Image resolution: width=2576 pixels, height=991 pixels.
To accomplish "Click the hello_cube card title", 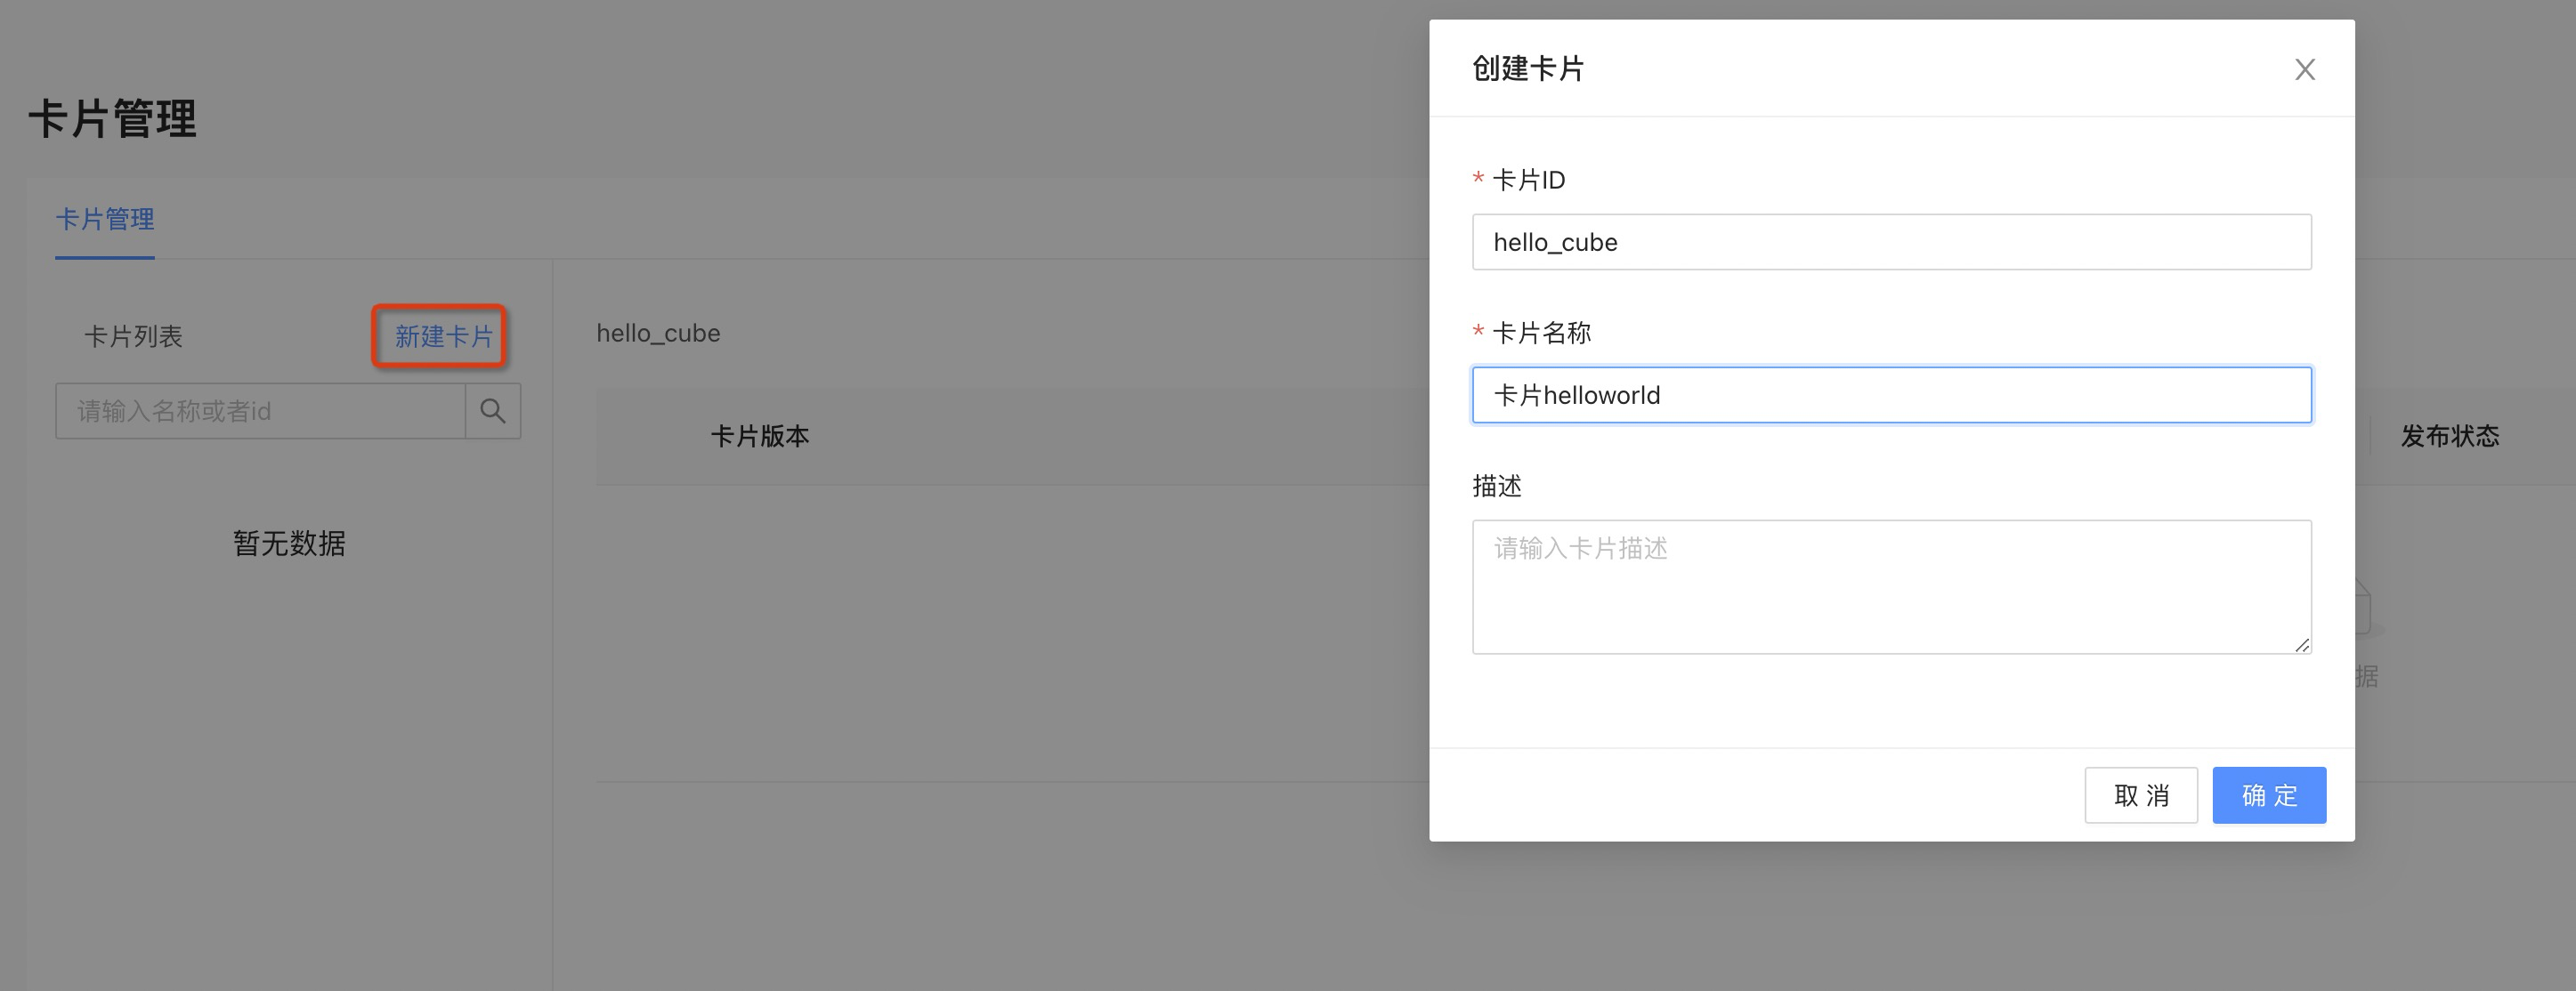I will pyautogui.click(x=658, y=333).
